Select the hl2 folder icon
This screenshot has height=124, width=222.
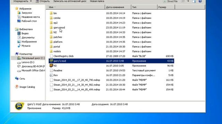pos(51,32)
